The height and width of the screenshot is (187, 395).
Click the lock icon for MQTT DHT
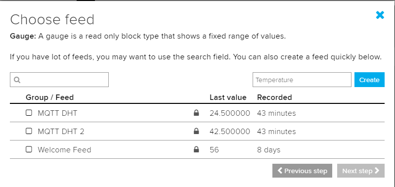(x=196, y=113)
